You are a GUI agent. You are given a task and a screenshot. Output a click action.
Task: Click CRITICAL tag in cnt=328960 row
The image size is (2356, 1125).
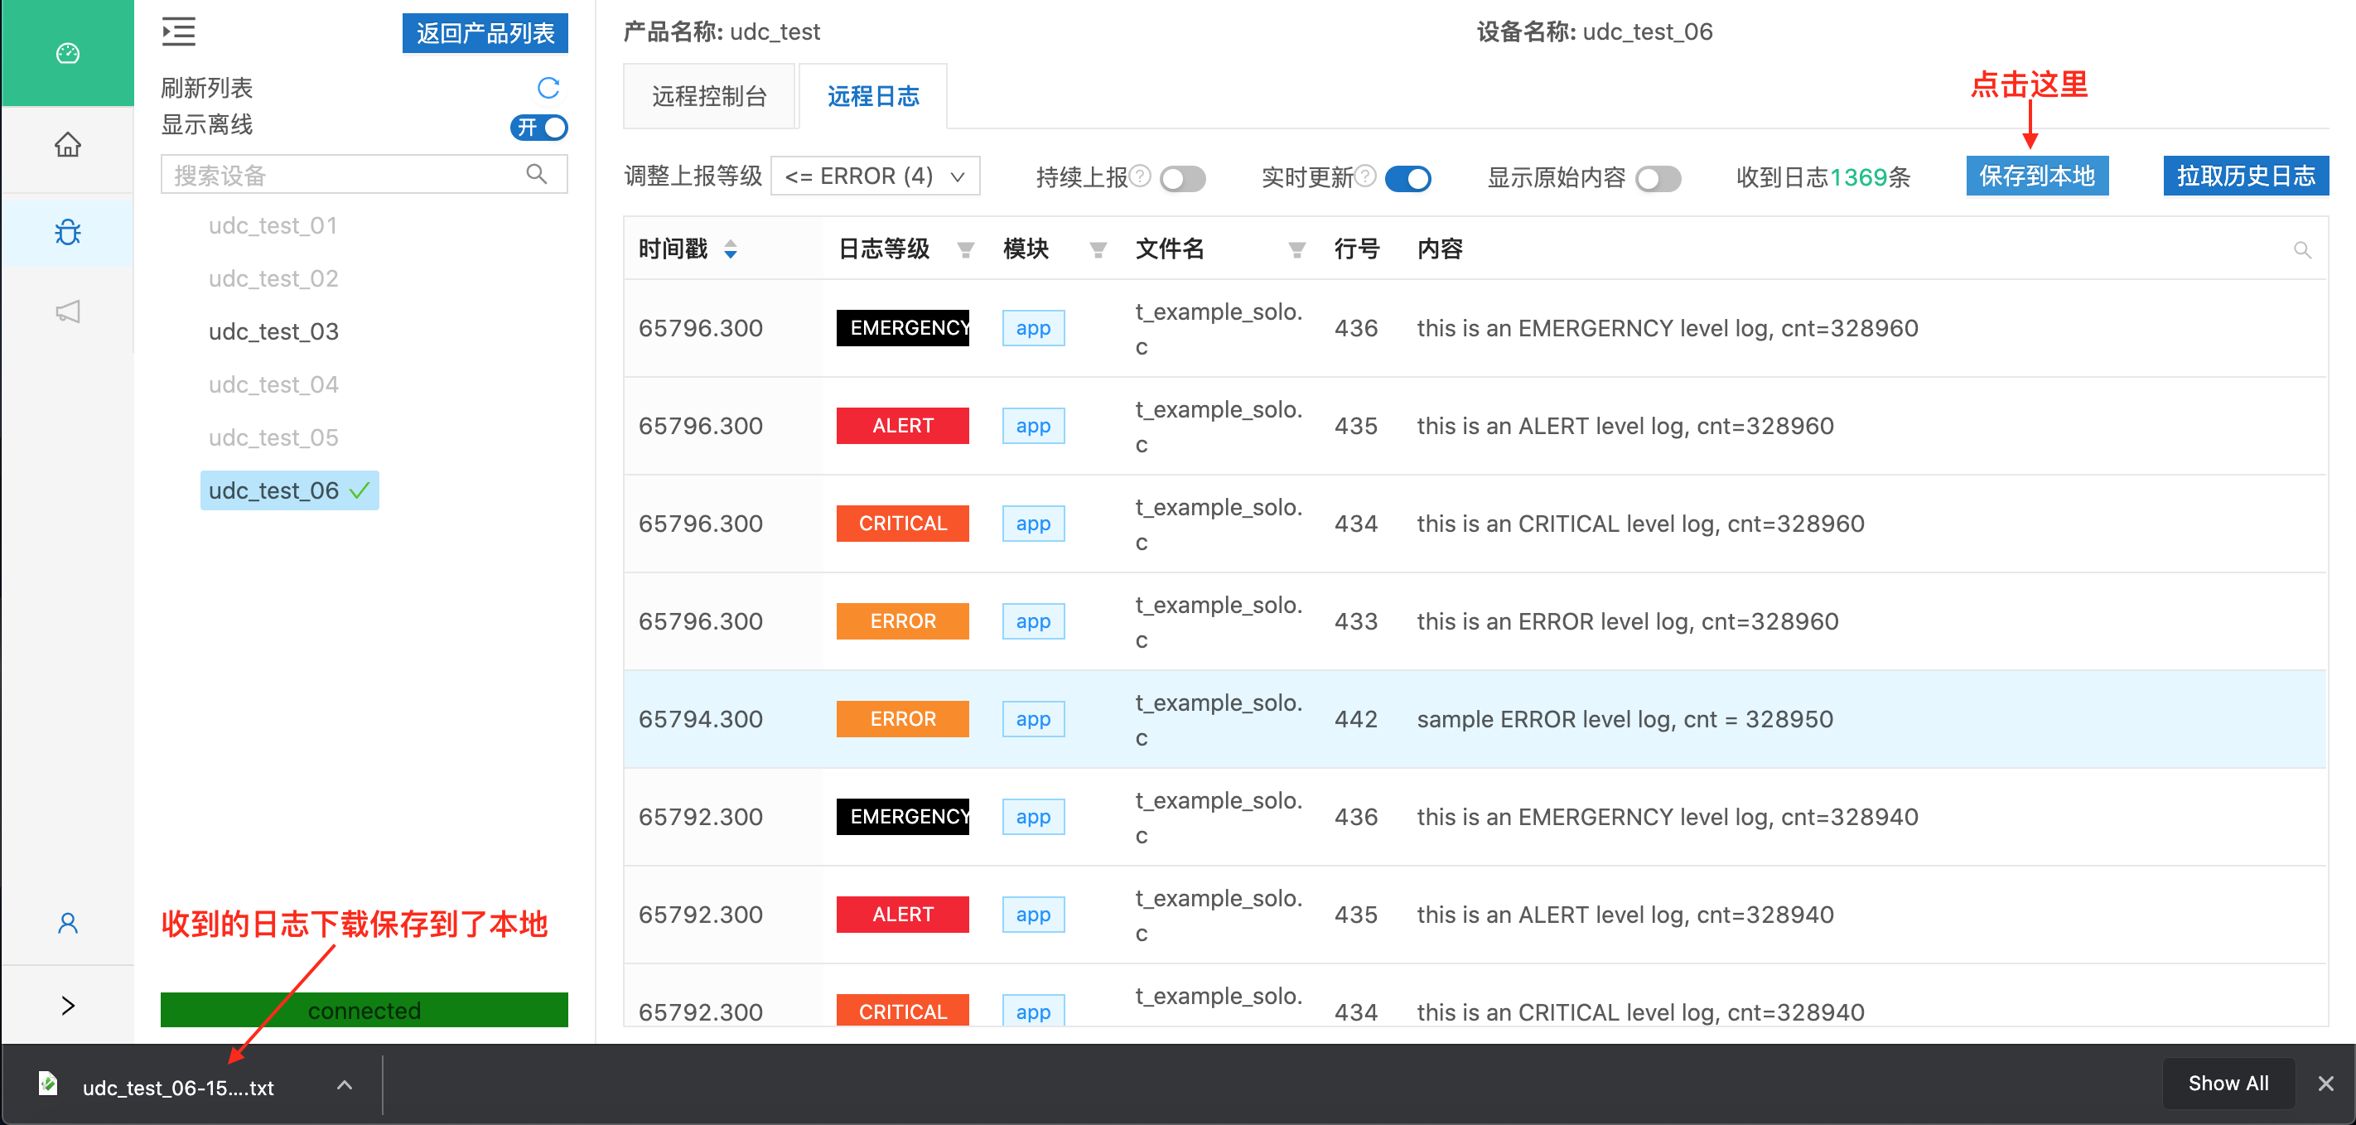pos(903,524)
